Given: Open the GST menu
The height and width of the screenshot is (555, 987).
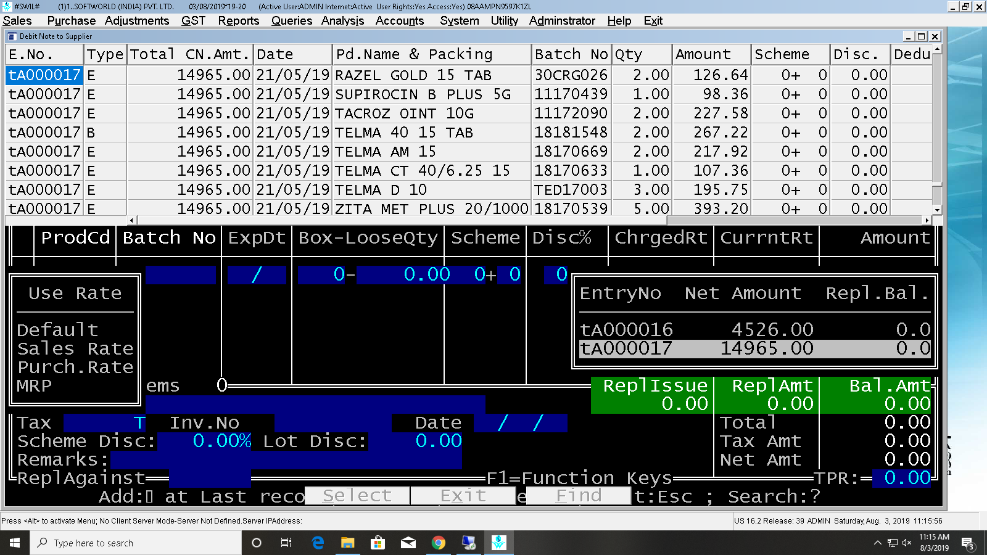Looking at the screenshot, I should [193, 20].
